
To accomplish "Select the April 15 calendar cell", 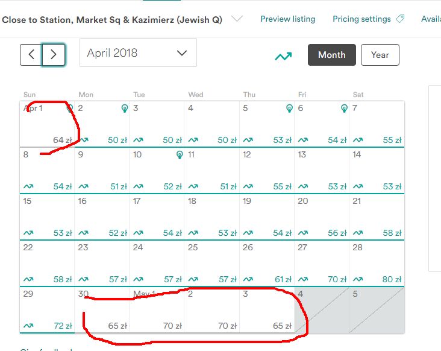I will point(47,217).
